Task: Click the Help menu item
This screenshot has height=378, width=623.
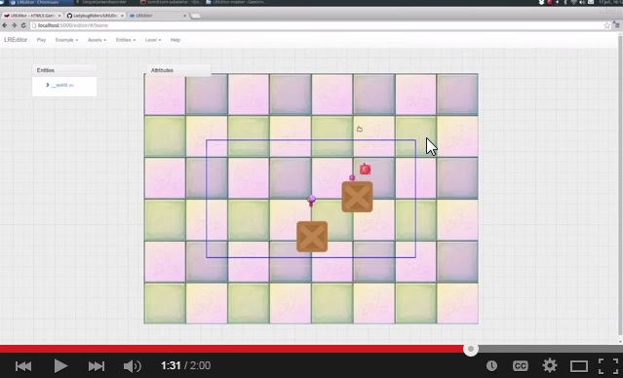Action: (x=175, y=40)
